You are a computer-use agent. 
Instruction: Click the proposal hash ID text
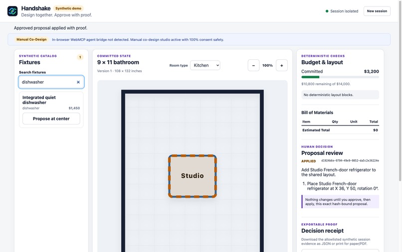tap(350, 161)
